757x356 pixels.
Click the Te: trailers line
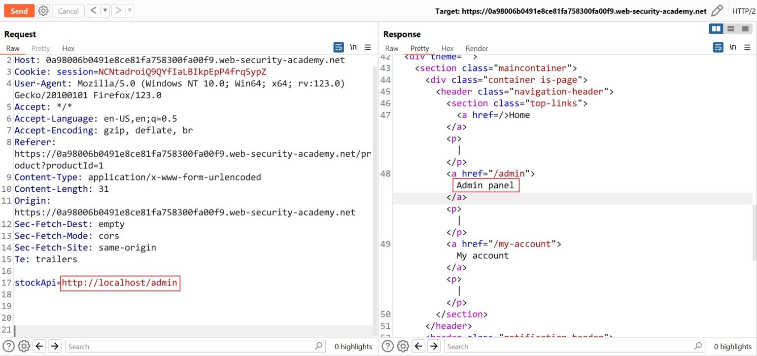coord(46,259)
